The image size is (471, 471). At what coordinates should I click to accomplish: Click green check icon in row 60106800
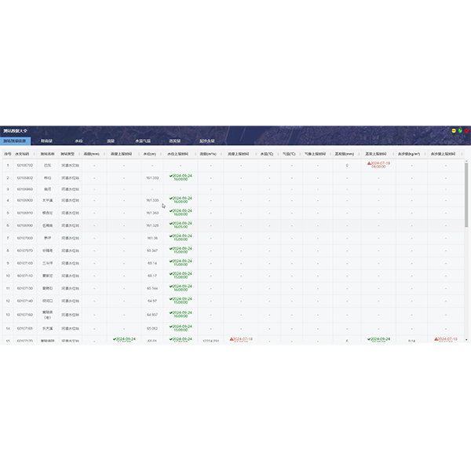pos(171,176)
